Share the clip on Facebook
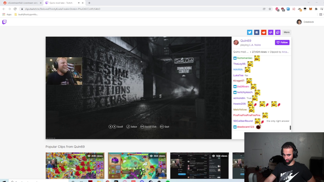 (257, 32)
